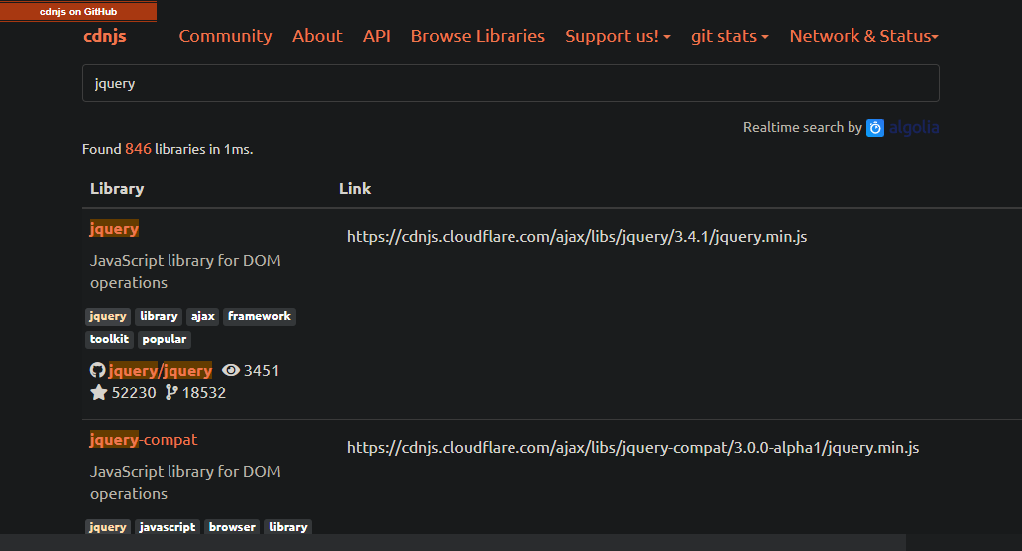Click the jquery tag under jquery library
The image size is (1022, 551).
pos(108,317)
